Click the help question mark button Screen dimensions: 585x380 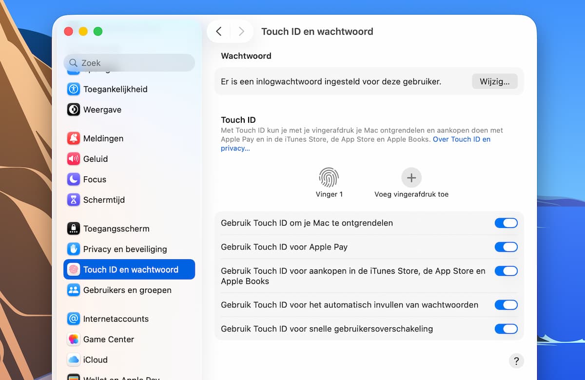516,361
